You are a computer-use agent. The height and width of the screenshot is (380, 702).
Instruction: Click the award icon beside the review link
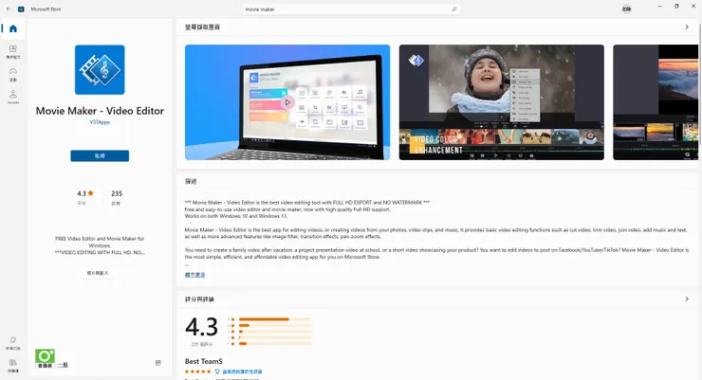(x=217, y=371)
